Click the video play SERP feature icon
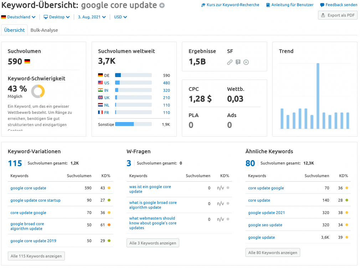The width and height of the screenshot is (360, 268). point(246,62)
